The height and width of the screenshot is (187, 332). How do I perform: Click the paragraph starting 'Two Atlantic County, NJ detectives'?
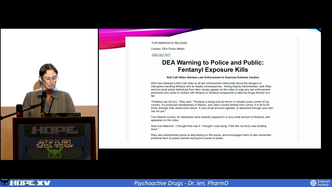(x=210, y=119)
